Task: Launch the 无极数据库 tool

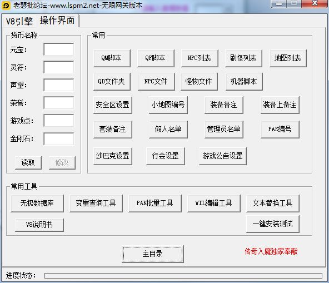Action: (37, 203)
